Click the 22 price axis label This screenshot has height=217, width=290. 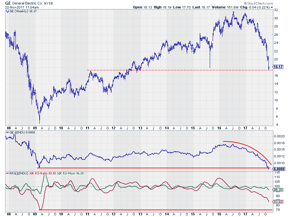(x=276, y=51)
